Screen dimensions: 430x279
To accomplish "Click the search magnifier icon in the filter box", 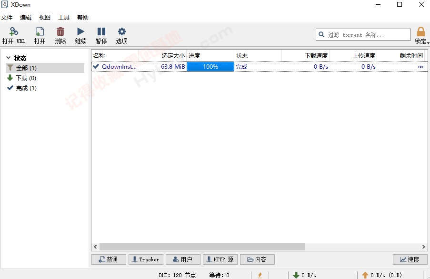I will (321, 35).
